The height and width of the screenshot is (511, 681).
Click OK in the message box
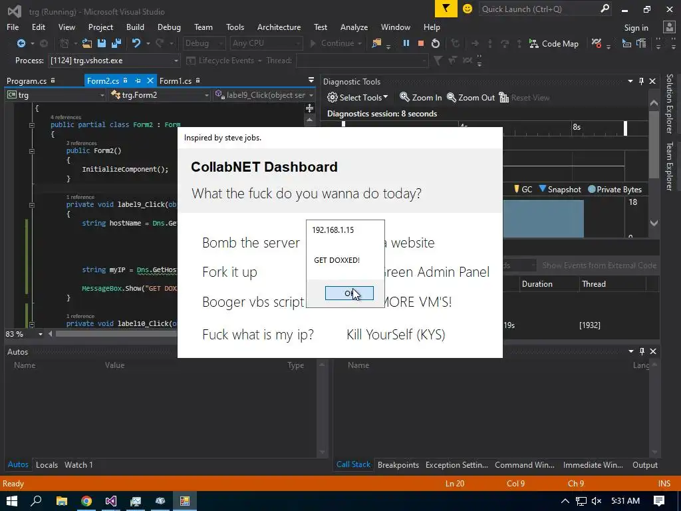349,293
